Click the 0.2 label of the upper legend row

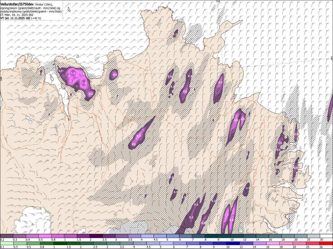[x=2, y=240]
